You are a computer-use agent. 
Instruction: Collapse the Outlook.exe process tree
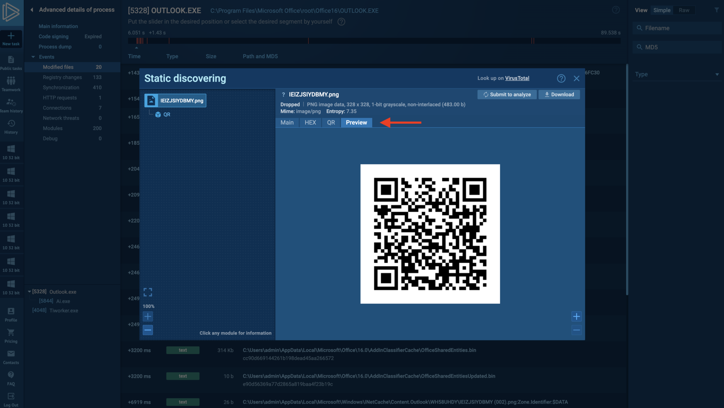tap(29, 292)
